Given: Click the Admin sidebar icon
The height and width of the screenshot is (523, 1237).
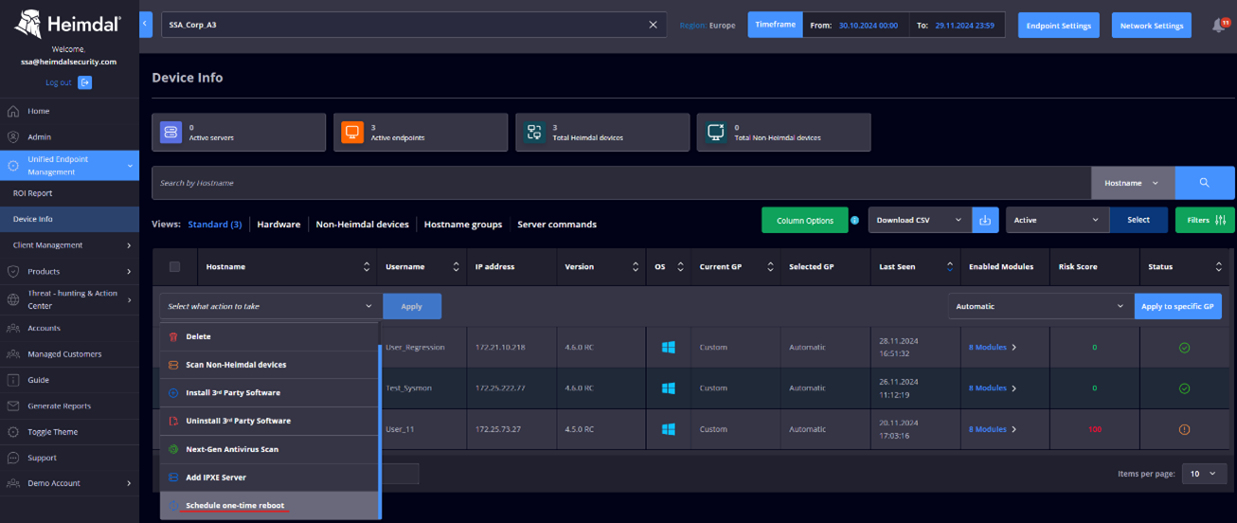Looking at the screenshot, I should point(13,136).
